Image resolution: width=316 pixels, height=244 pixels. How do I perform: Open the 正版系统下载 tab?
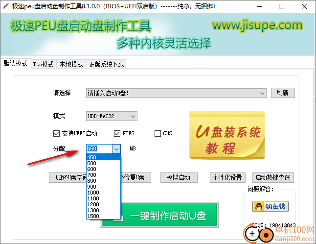[106, 64]
